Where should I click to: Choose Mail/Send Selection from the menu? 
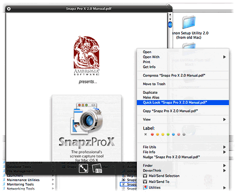164,176
